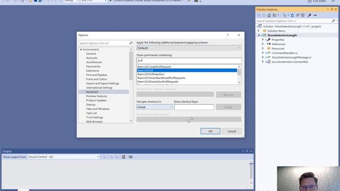This screenshot has width=340, height=191.
Task: Click the Solution Explorer Forward navigation icon
Action: tap(264, 15)
